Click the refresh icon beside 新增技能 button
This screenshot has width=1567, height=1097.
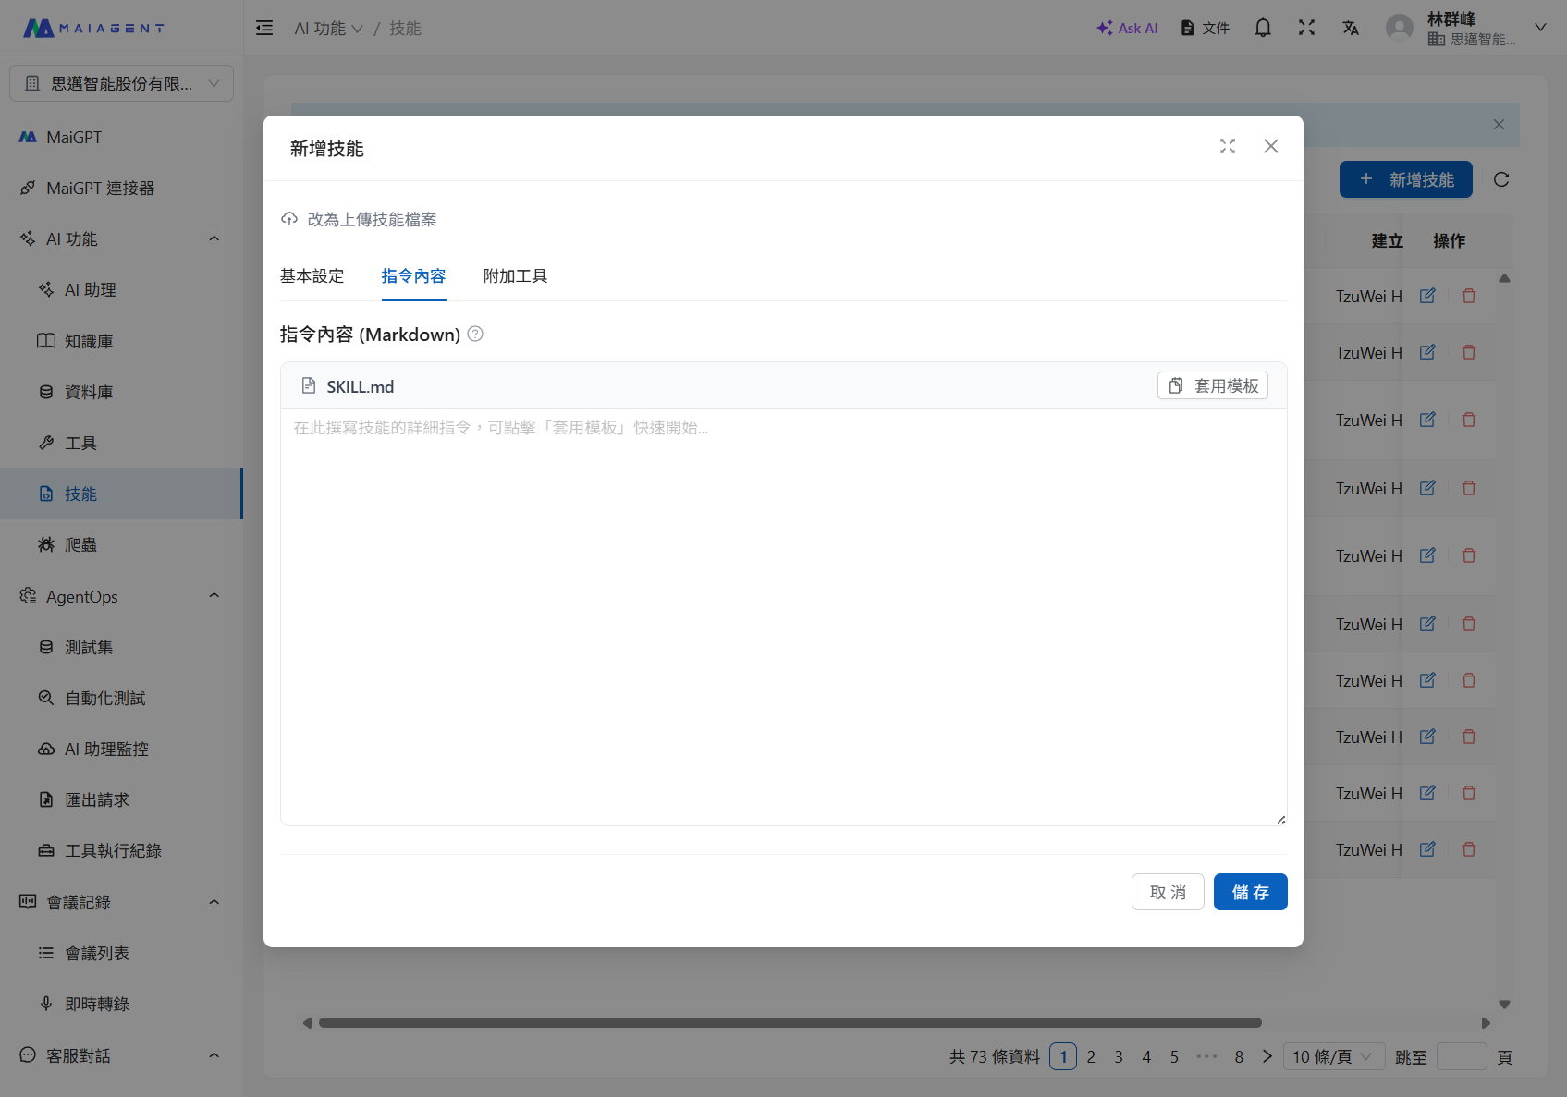point(1500,179)
